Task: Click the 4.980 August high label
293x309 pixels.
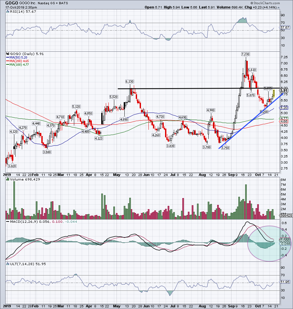Action: click(211, 110)
